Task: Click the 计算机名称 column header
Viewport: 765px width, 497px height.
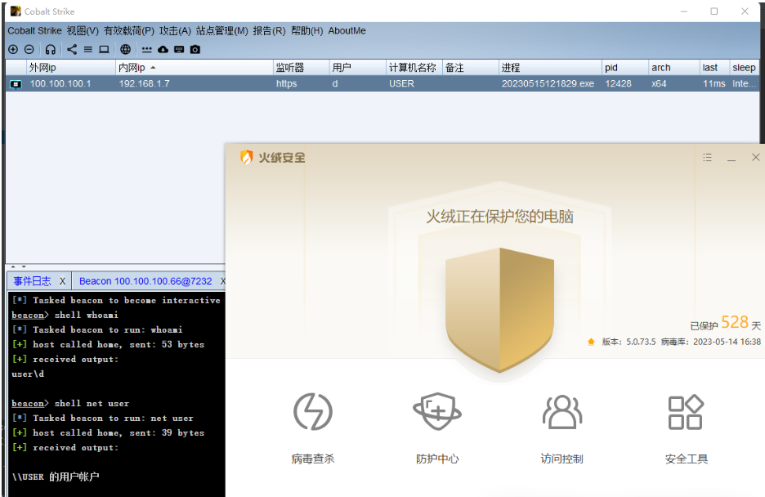Action: [414, 67]
